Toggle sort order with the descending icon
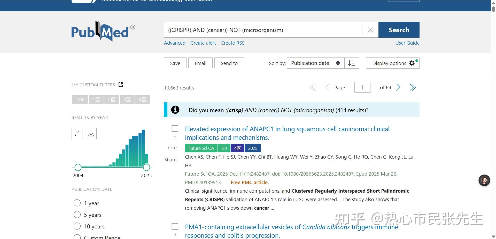This screenshot has width=496, height=239. click(352, 63)
